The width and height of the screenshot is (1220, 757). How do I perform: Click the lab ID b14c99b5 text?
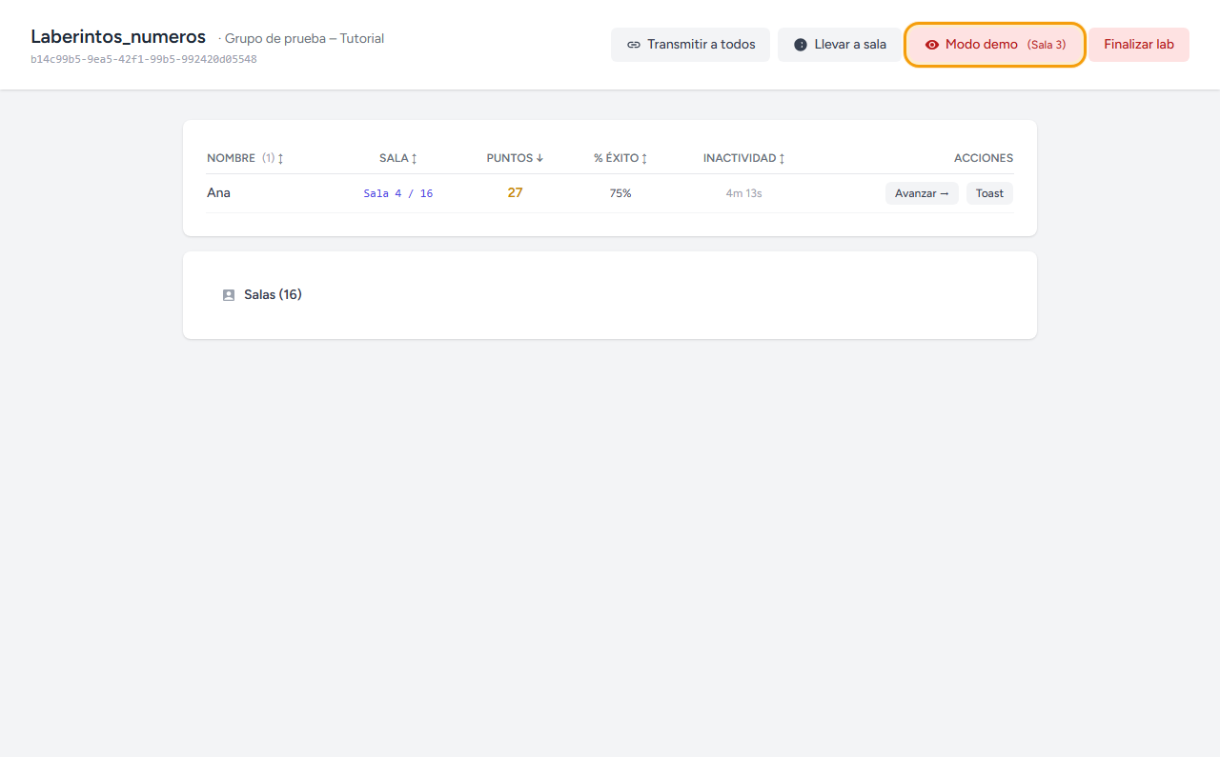click(143, 59)
